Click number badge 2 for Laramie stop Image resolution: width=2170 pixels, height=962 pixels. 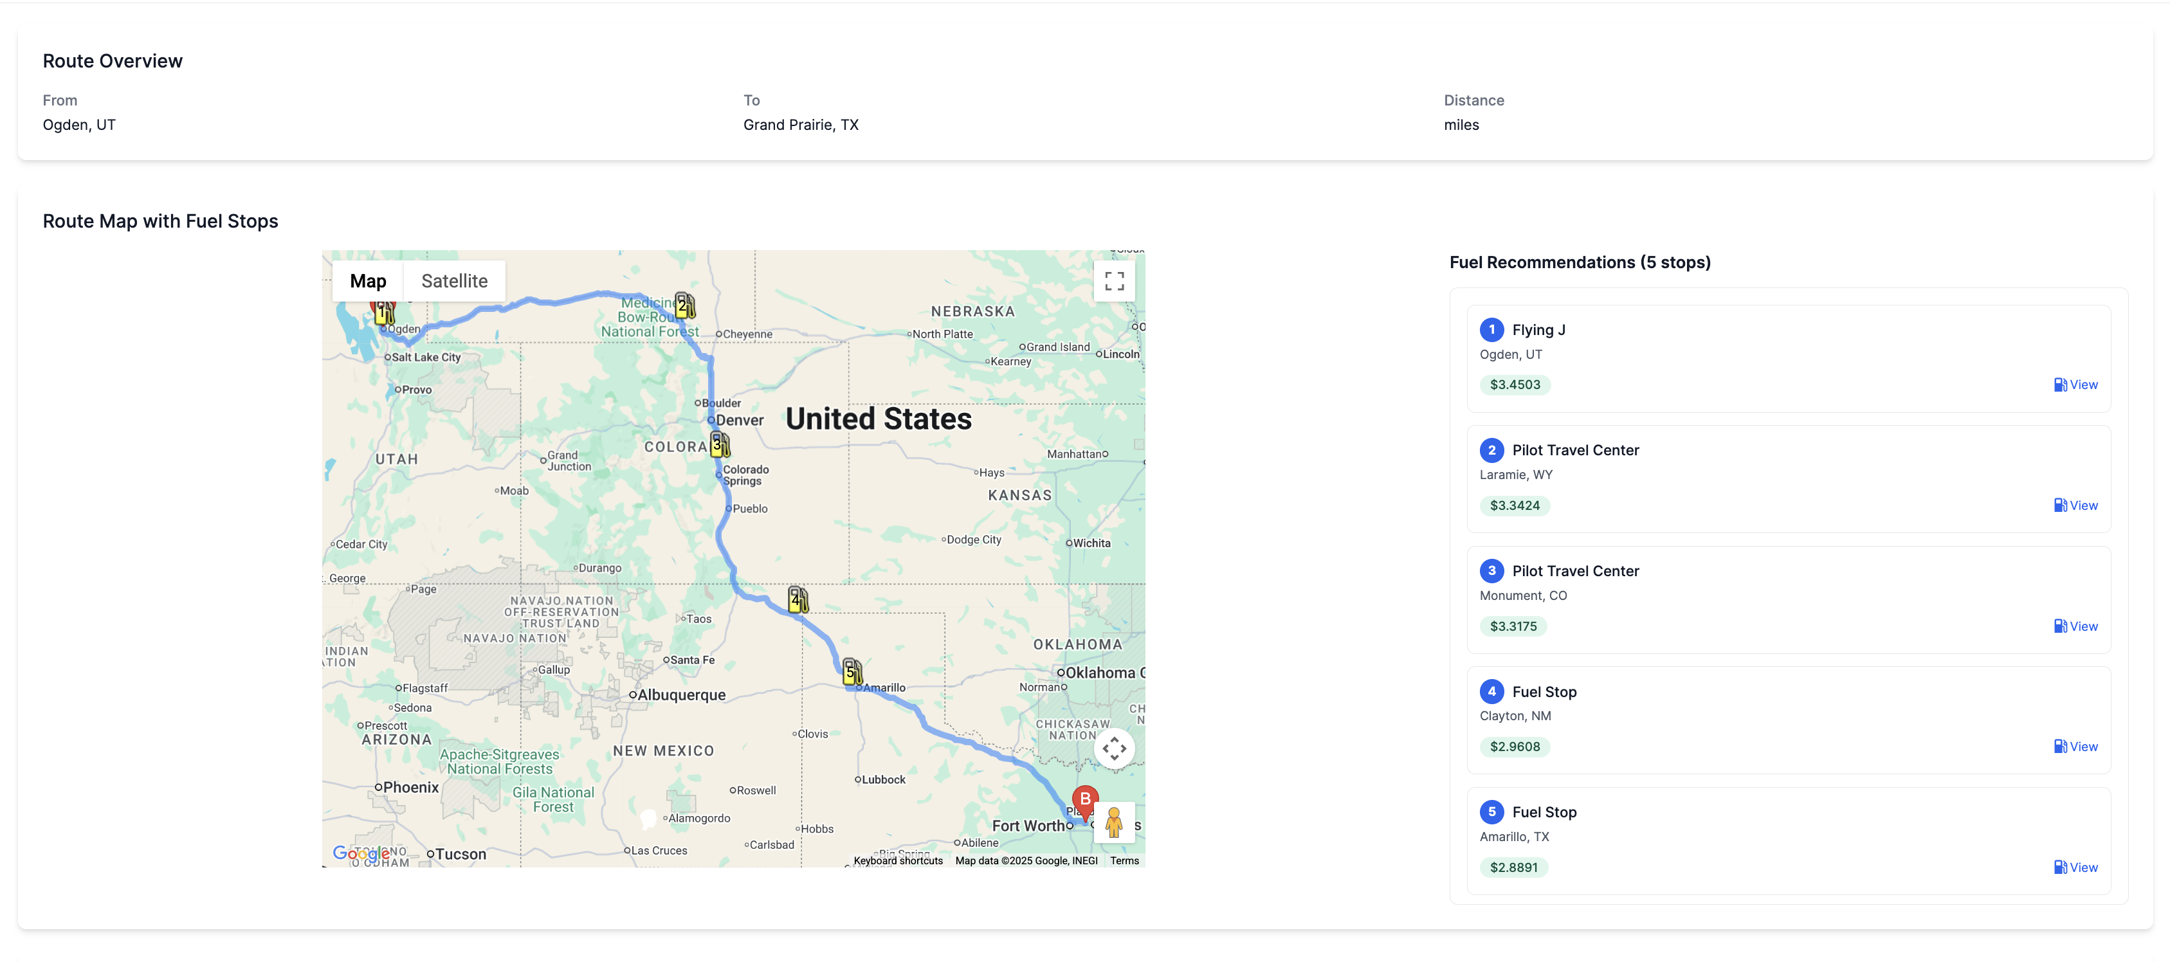(1491, 450)
